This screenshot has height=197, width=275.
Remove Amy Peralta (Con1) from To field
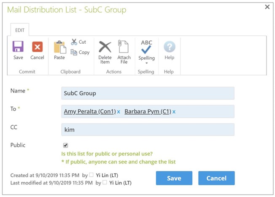119,112
